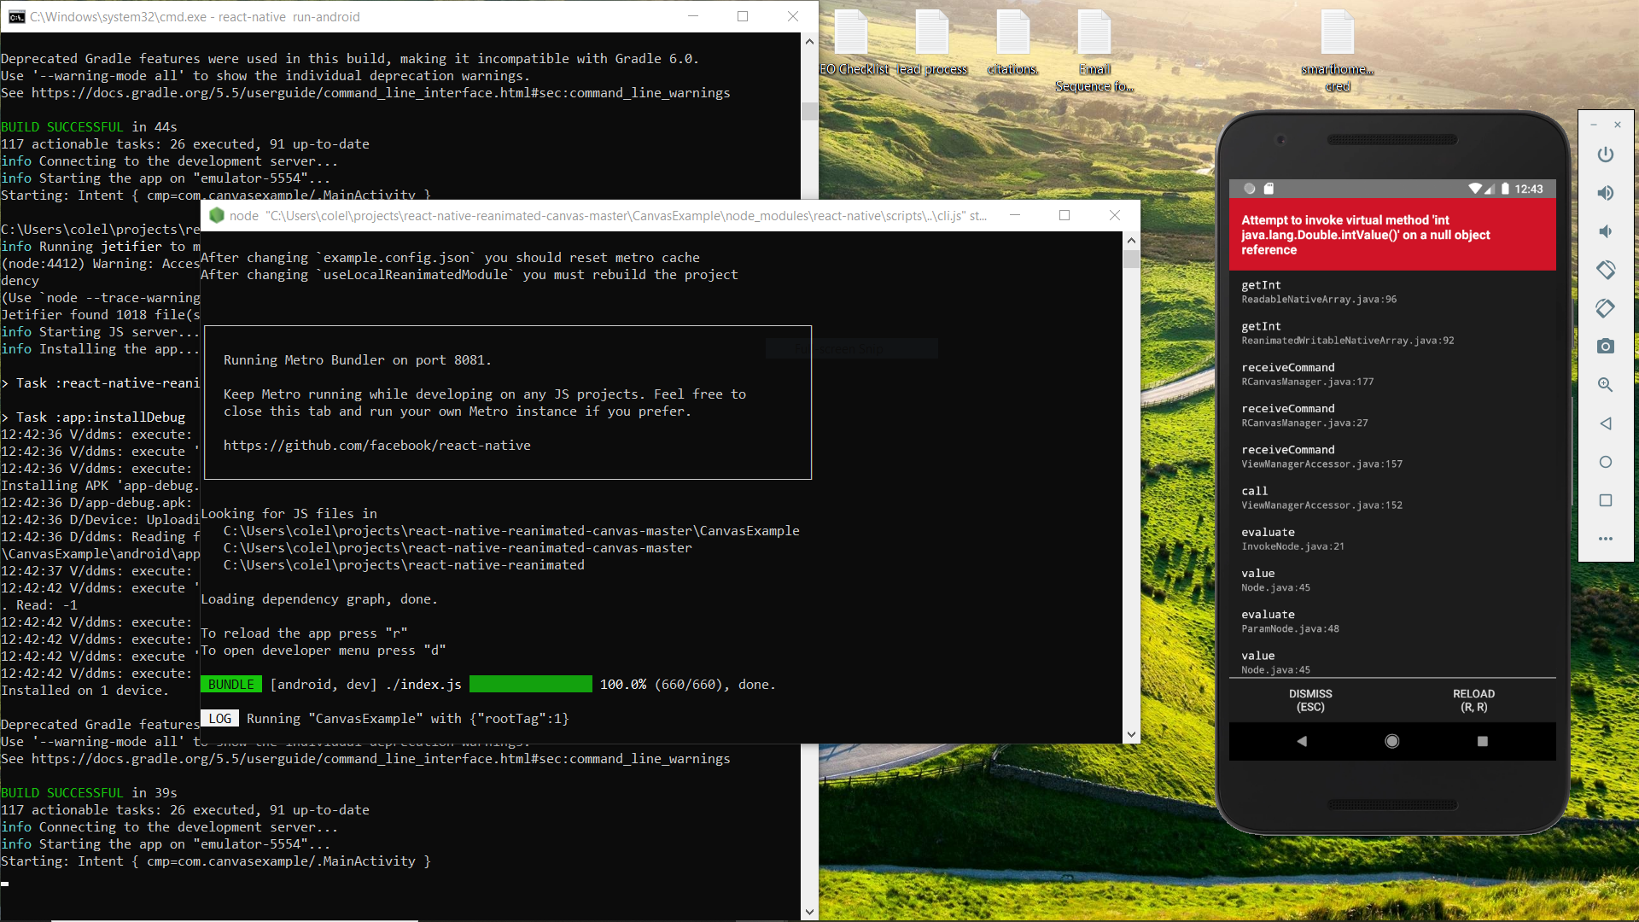1639x922 pixels.
Task: Rotate emulator left using rotate icon
Action: coord(1606,270)
